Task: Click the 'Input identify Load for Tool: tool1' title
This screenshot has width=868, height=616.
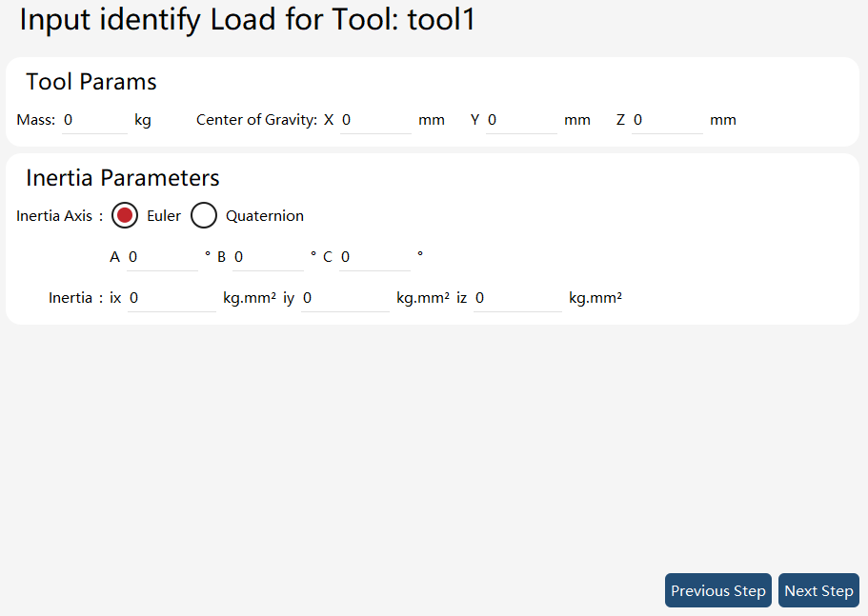Action: click(248, 20)
